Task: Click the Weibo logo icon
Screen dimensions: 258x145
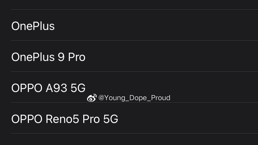Action: point(92,98)
